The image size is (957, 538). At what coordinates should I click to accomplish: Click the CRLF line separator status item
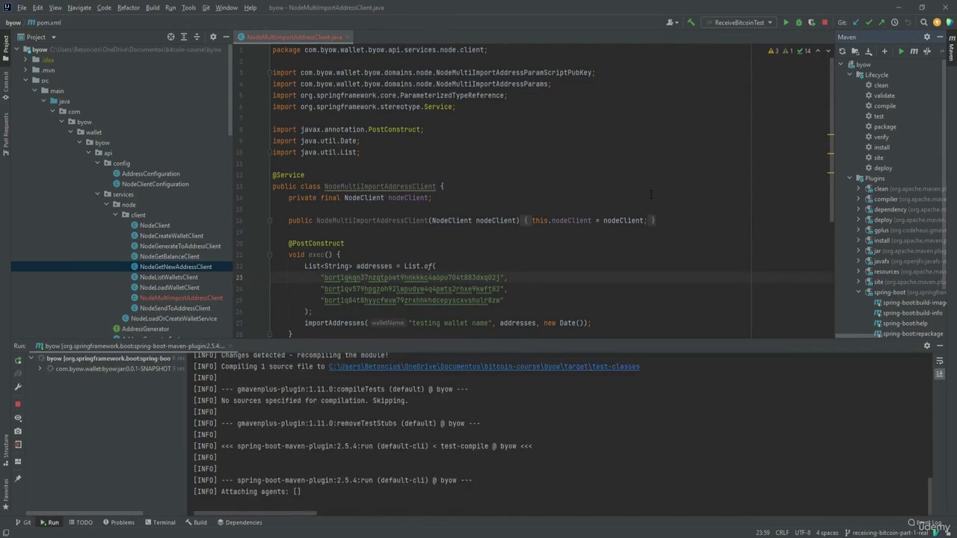click(x=782, y=533)
